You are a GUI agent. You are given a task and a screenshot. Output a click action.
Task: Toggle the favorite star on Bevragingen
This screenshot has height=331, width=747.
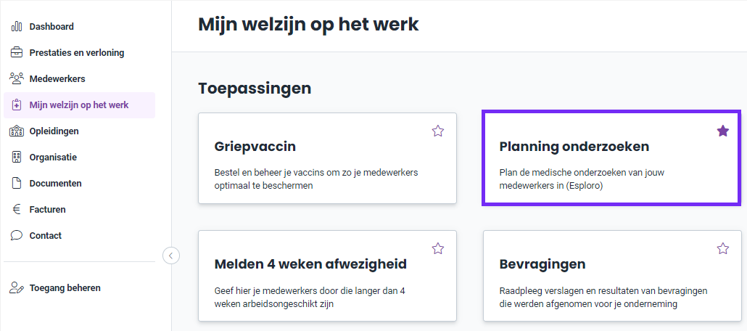click(722, 248)
